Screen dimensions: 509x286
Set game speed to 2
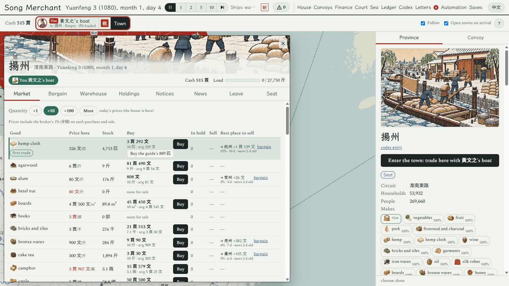tap(191, 7)
